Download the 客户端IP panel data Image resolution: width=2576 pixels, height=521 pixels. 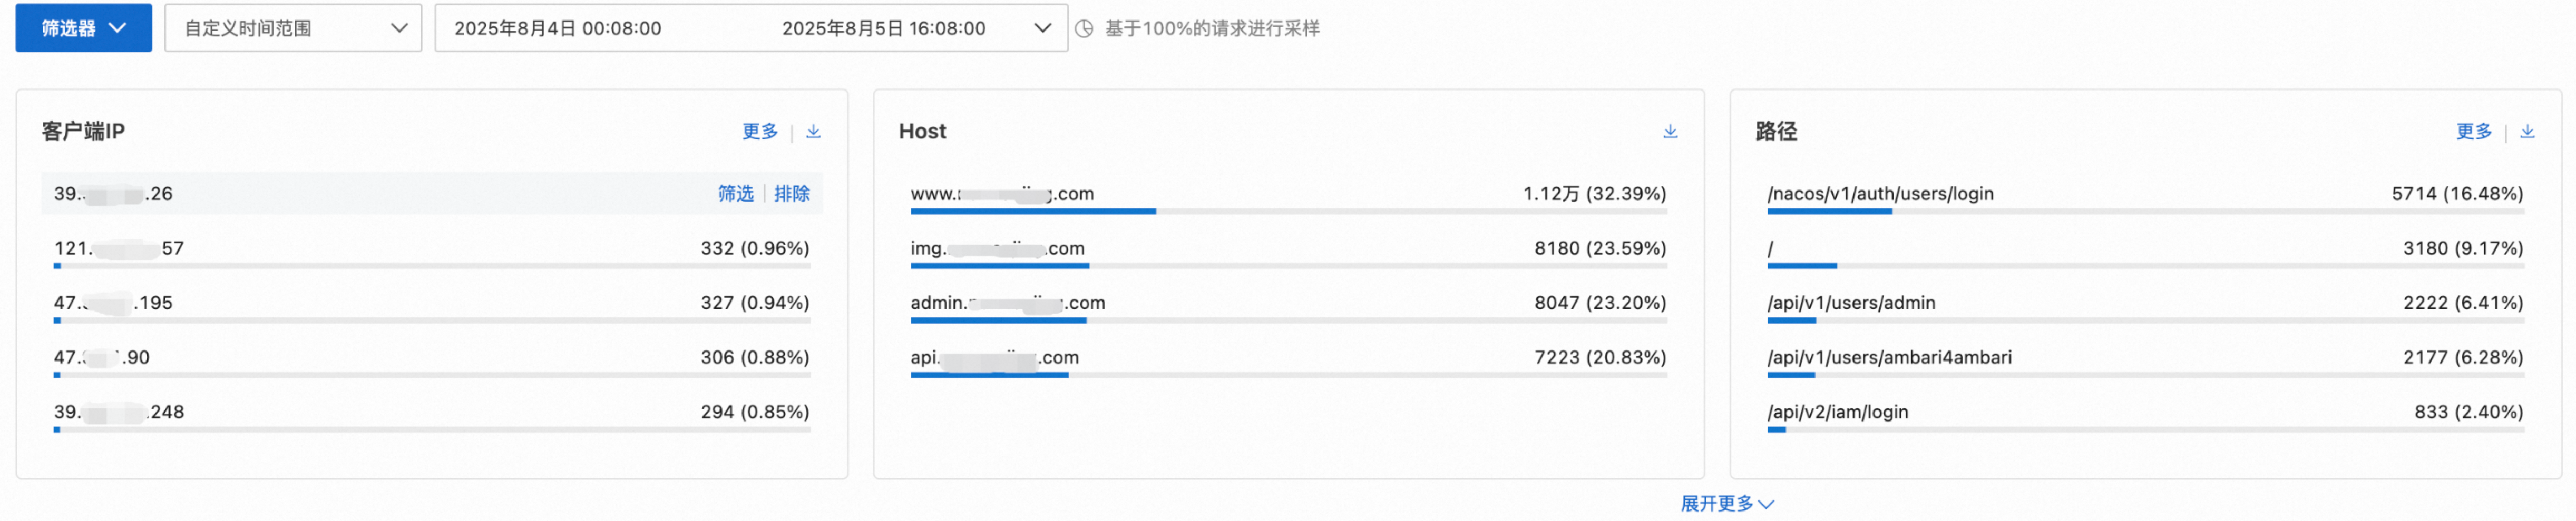[813, 132]
